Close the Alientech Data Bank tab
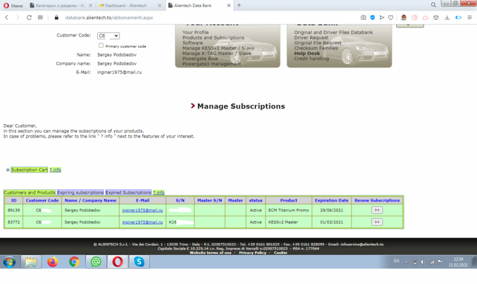The width and height of the screenshot is (477, 284). [x=229, y=5]
